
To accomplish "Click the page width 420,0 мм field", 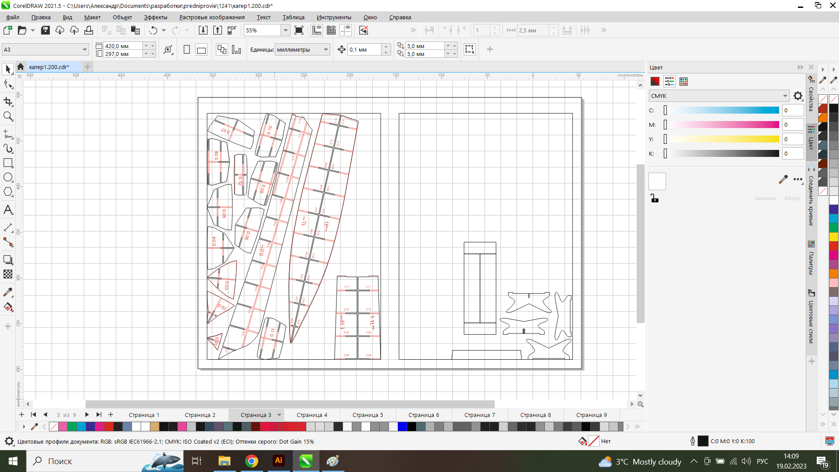I will coord(122,46).
